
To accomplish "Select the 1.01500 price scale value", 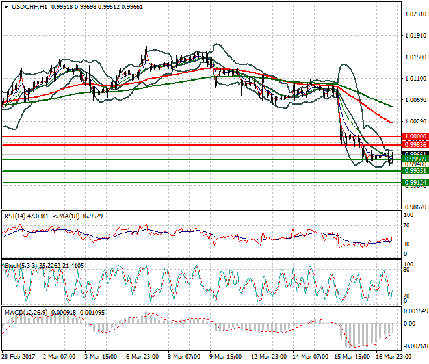I will (x=415, y=57).
